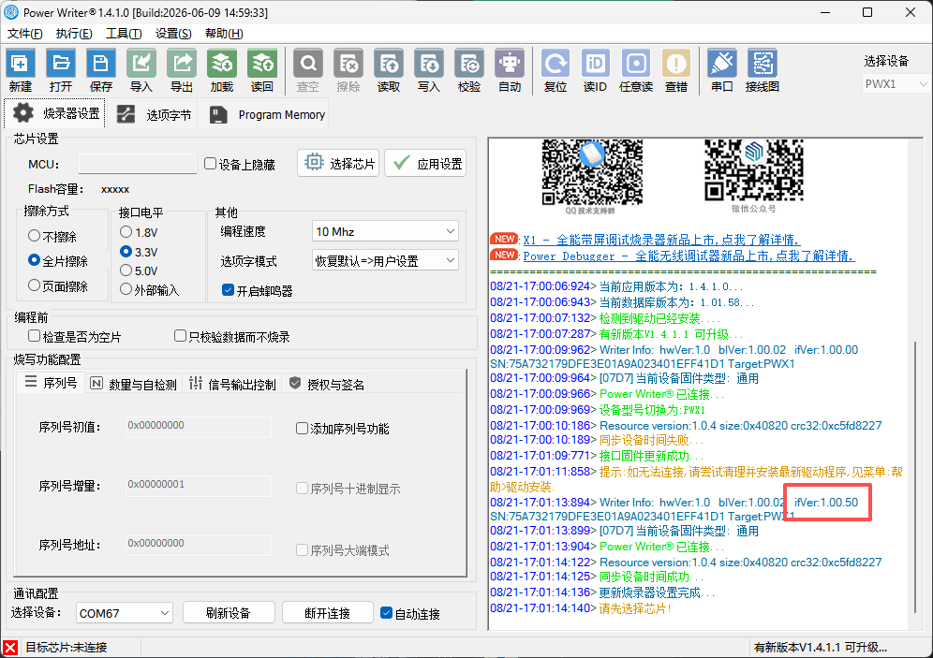
Task: Click the MCU input field
Action: [x=138, y=164]
